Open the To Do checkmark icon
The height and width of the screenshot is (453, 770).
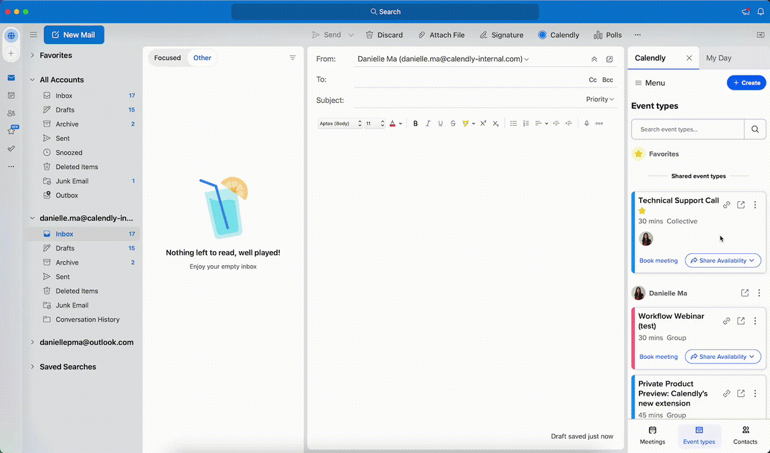click(11, 148)
